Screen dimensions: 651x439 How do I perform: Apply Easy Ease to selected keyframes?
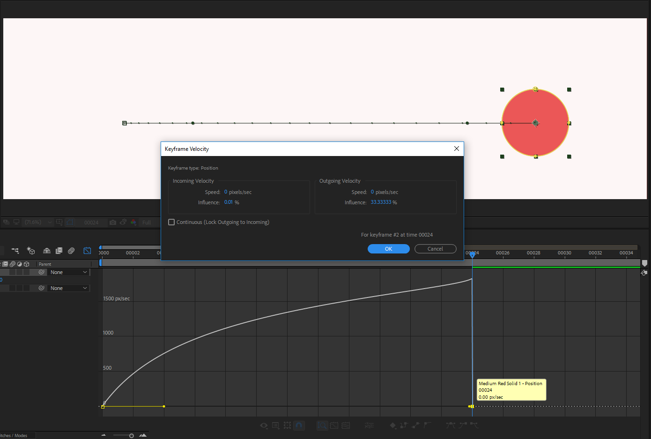[451, 425]
